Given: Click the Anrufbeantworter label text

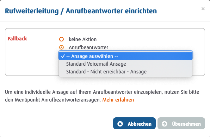Looking at the screenshot, I should click(88, 47).
